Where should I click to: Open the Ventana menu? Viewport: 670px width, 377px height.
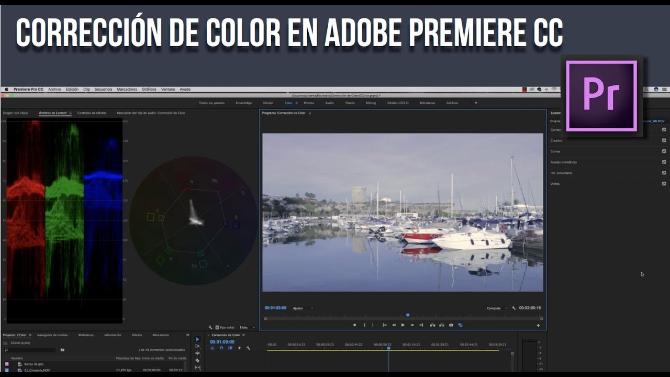point(168,90)
